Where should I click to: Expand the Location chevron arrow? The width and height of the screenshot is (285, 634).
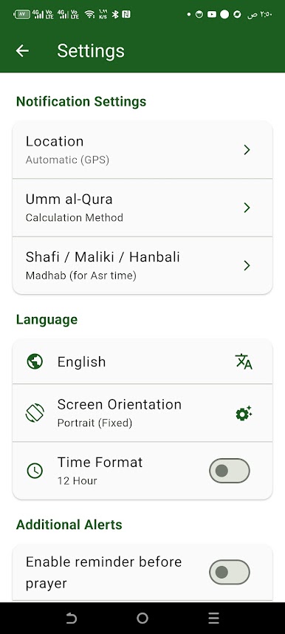click(x=247, y=150)
